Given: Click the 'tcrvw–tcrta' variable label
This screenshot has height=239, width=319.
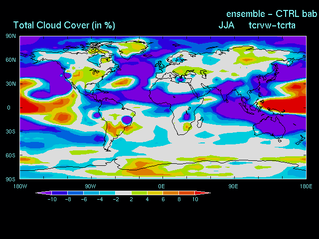Looking at the screenshot, I should point(272,25).
